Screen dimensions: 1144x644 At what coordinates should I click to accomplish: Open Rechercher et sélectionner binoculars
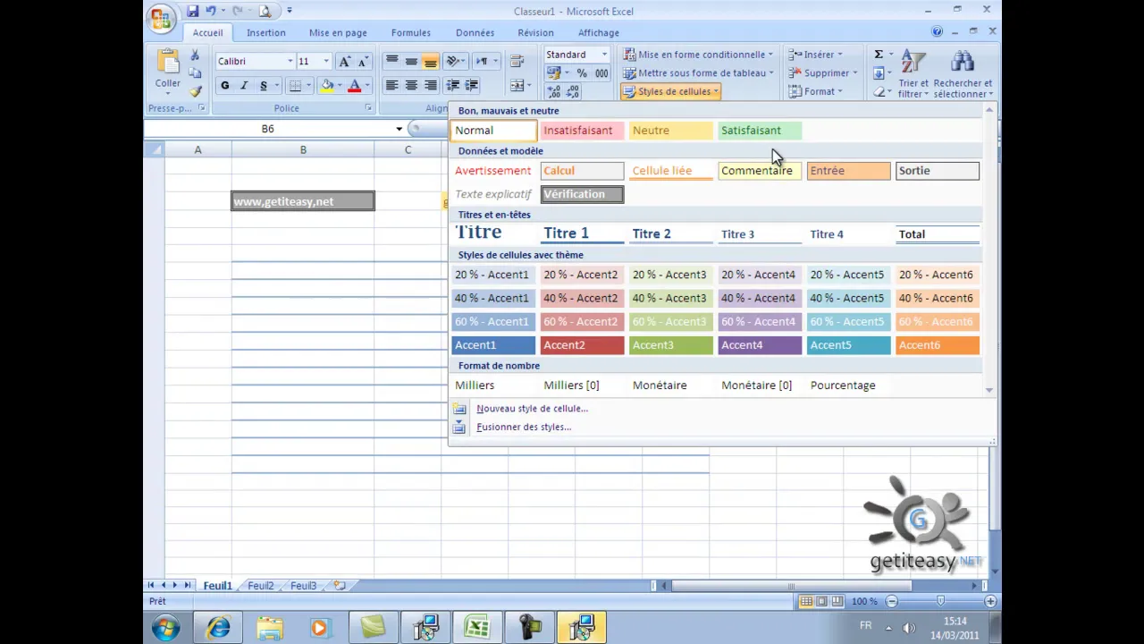click(x=963, y=73)
